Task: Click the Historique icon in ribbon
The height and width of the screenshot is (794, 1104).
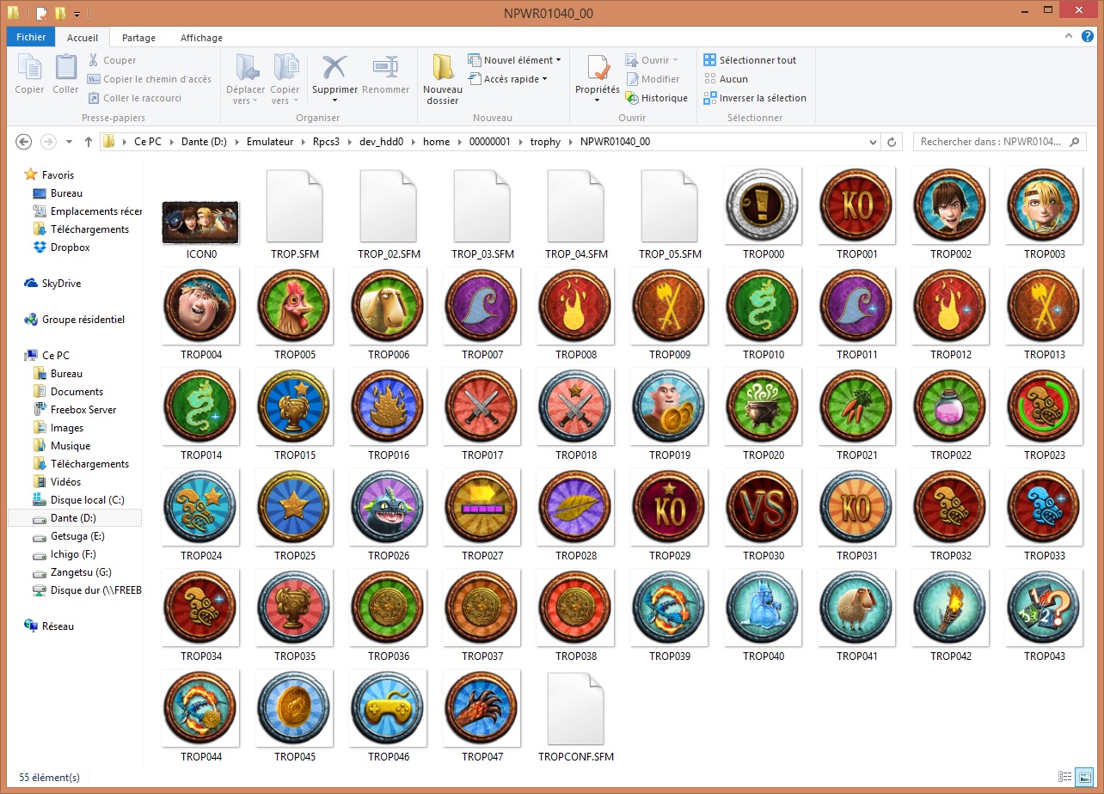Action: 633,98
